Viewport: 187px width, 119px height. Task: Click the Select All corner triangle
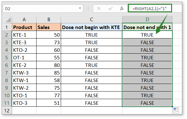click(x=8, y=20)
